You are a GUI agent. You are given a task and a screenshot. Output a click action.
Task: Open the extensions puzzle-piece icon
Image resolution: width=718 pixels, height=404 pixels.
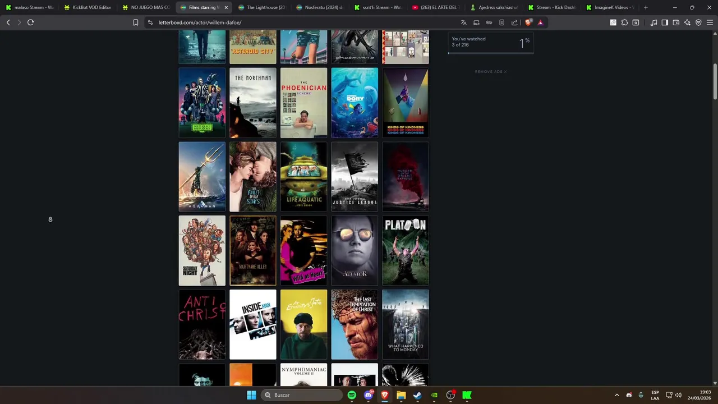point(624,22)
